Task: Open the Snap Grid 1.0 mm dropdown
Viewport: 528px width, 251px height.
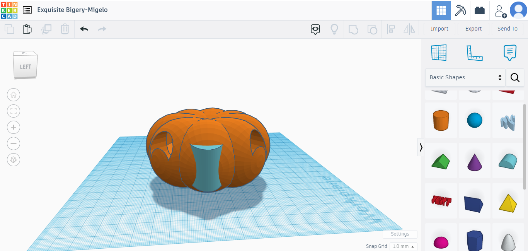Action: [x=403, y=246]
